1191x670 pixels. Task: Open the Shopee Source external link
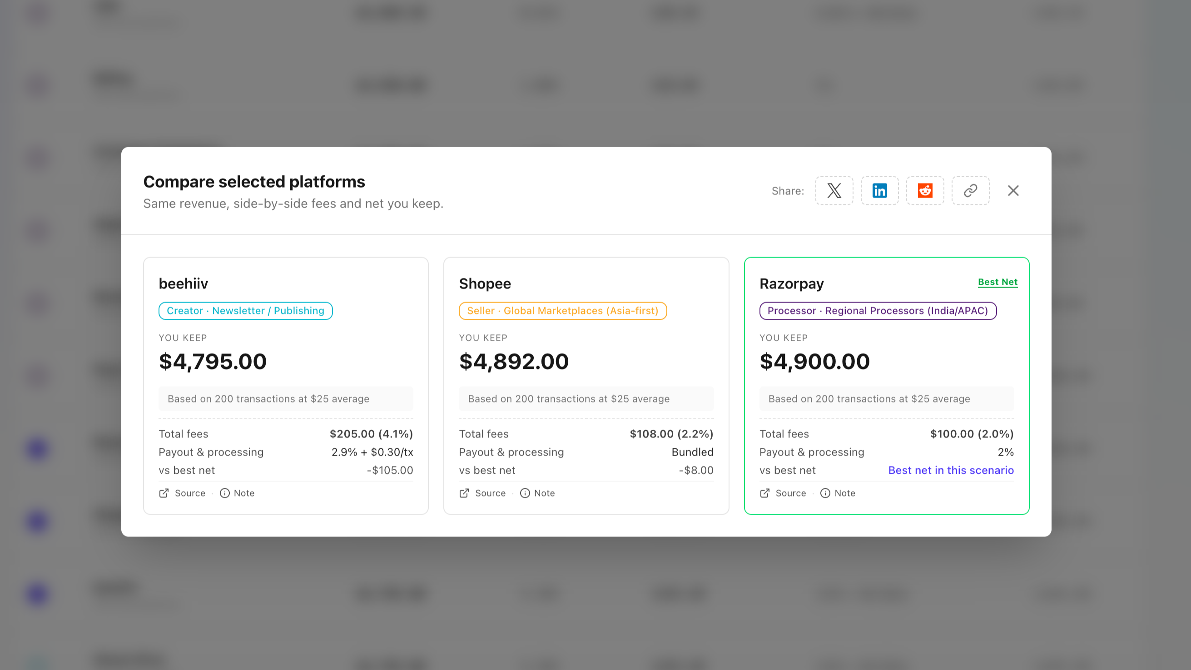coord(482,493)
